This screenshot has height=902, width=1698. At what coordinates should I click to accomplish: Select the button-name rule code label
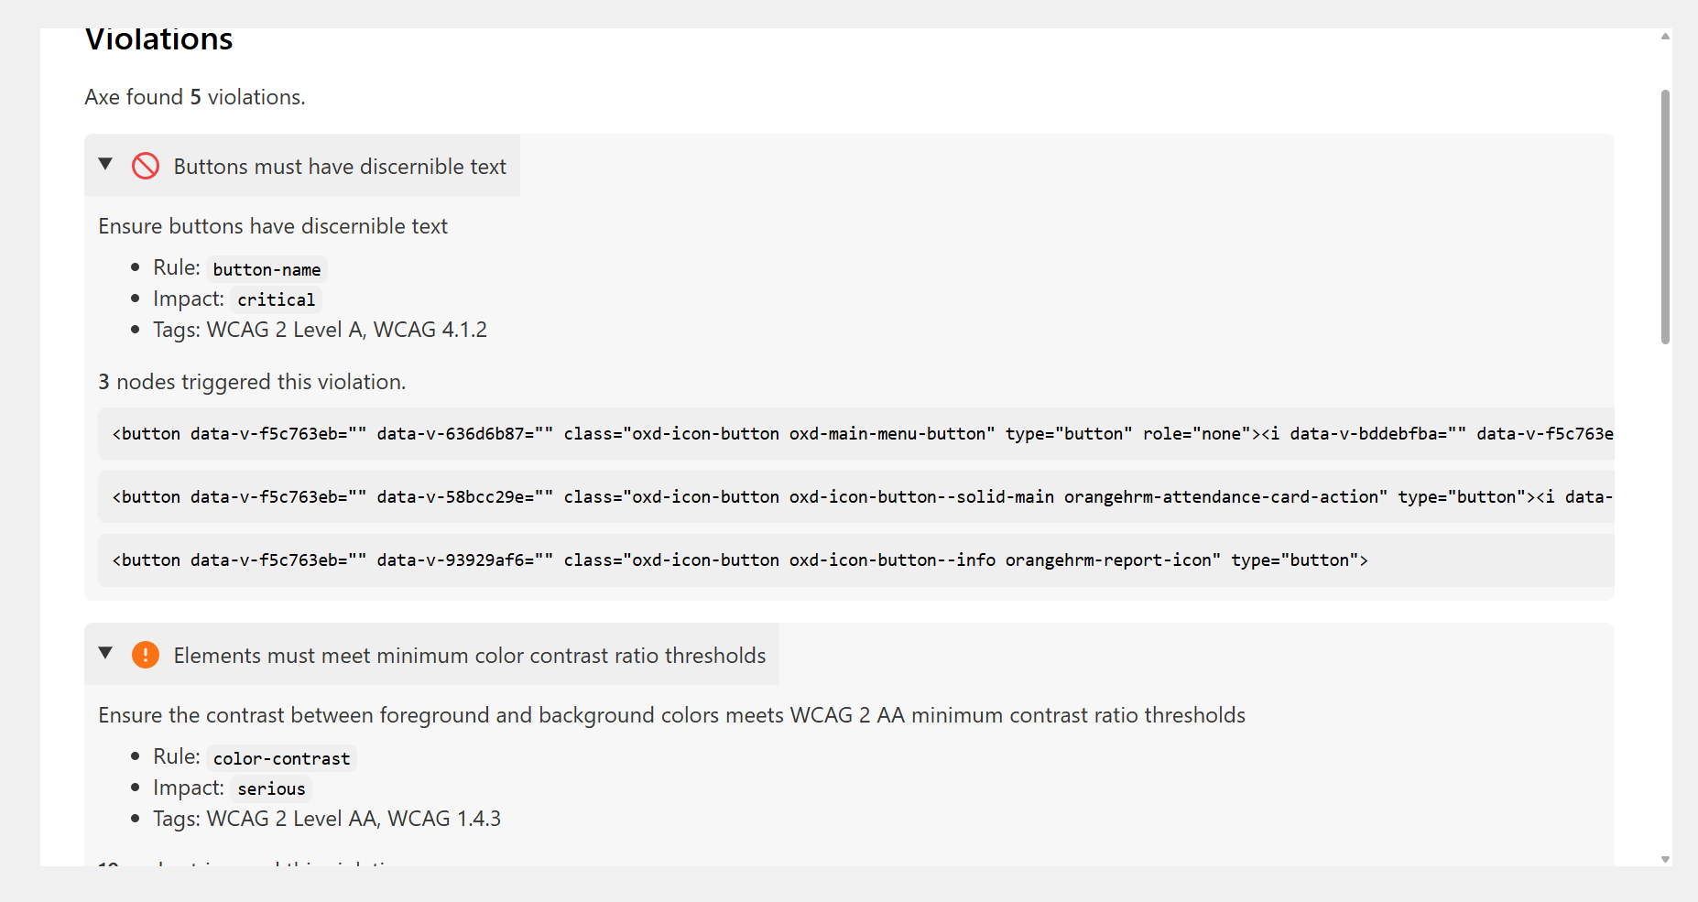(267, 268)
